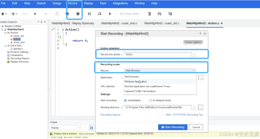Open Working directory dropdown arrow
Screen dimensions: 260x139
pos(194,107)
